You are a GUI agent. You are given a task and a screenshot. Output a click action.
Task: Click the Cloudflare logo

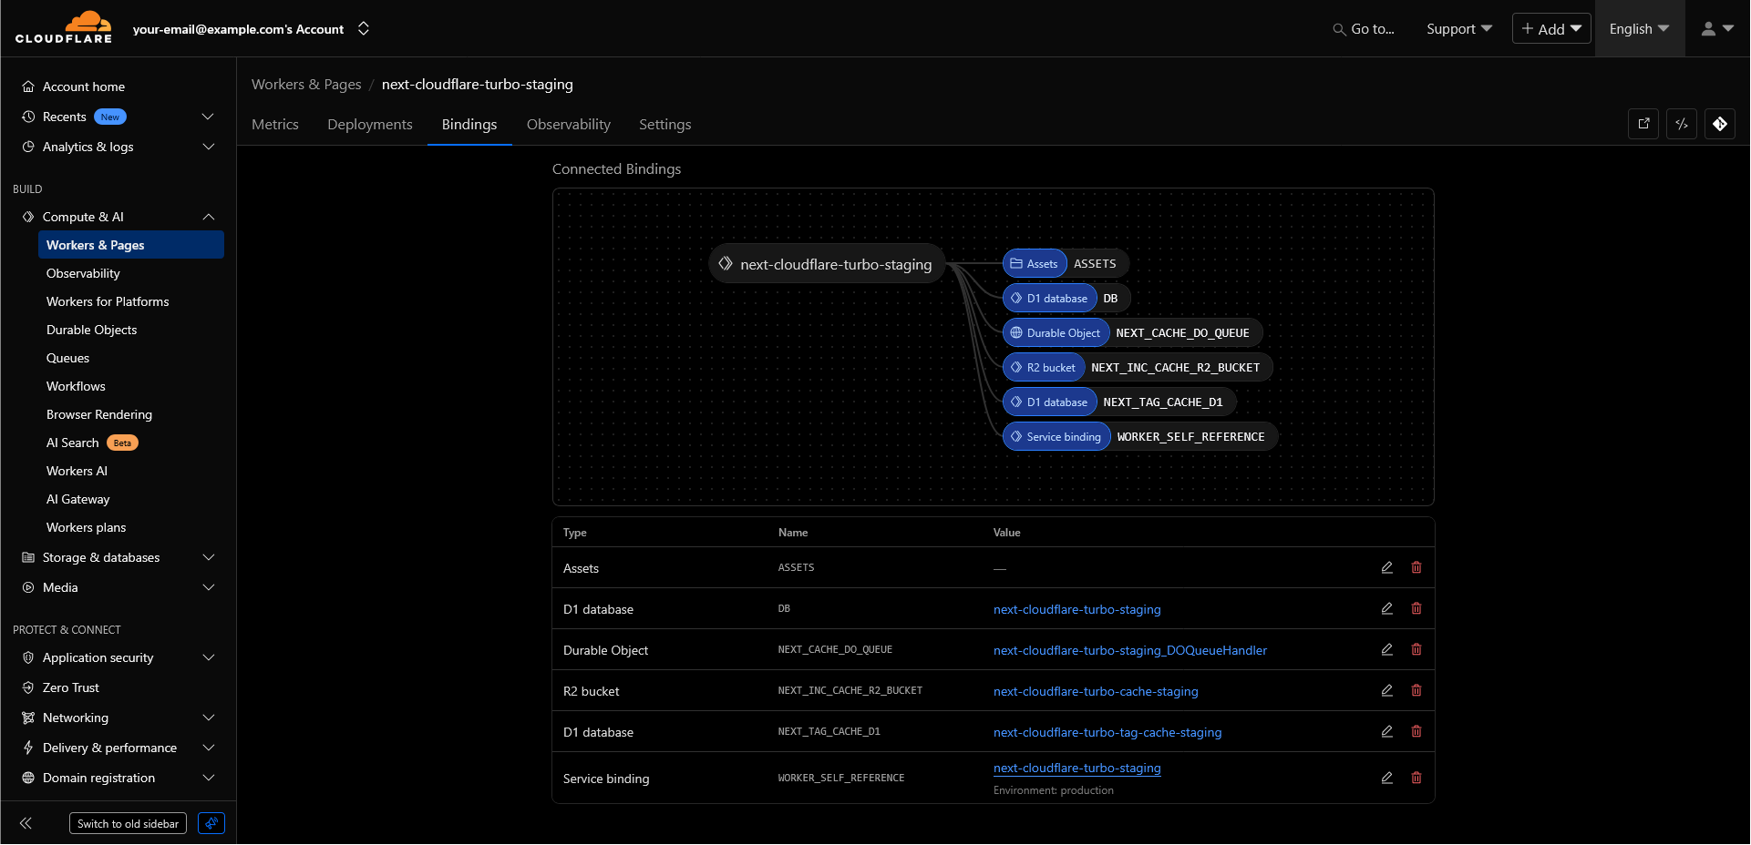64,27
